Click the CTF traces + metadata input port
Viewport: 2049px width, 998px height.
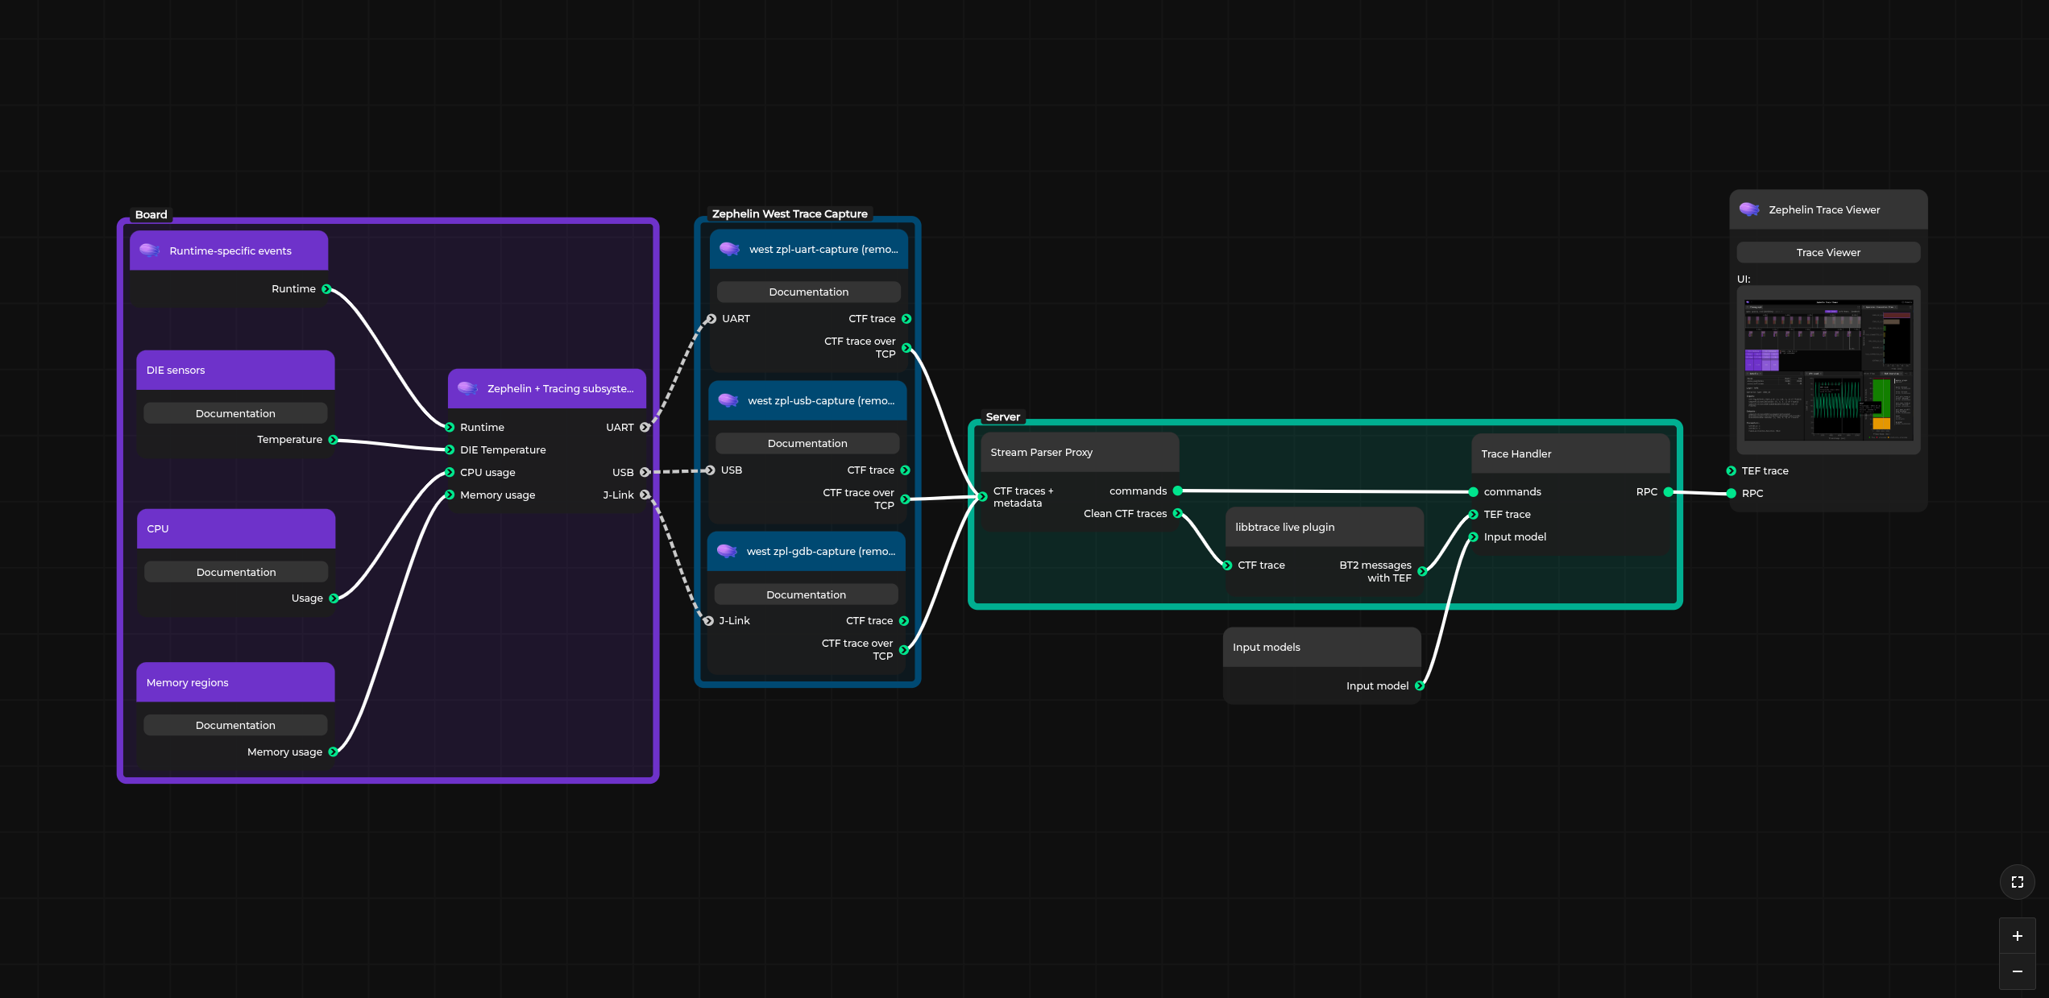[x=982, y=497]
